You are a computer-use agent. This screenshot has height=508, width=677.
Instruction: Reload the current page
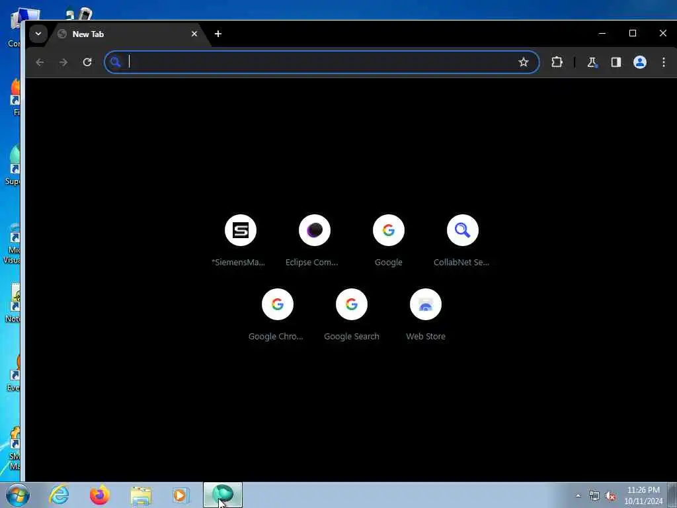pyautogui.click(x=87, y=62)
